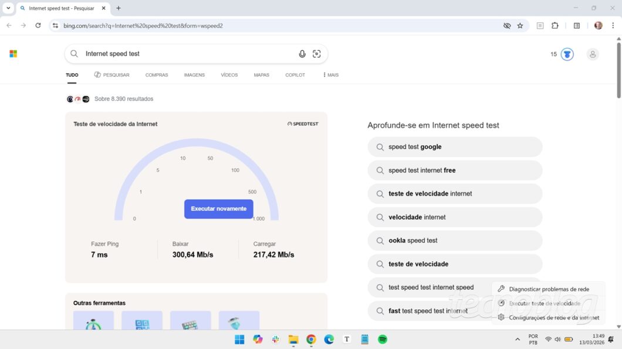
Task: Open the QR code tool under Outras ferramentas
Action: click(x=142, y=321)
